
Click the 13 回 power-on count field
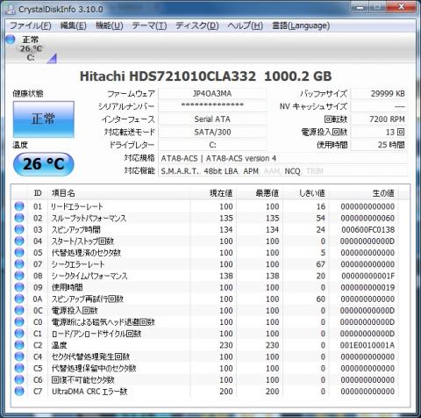pyautogui.click(x=379, y=132)
